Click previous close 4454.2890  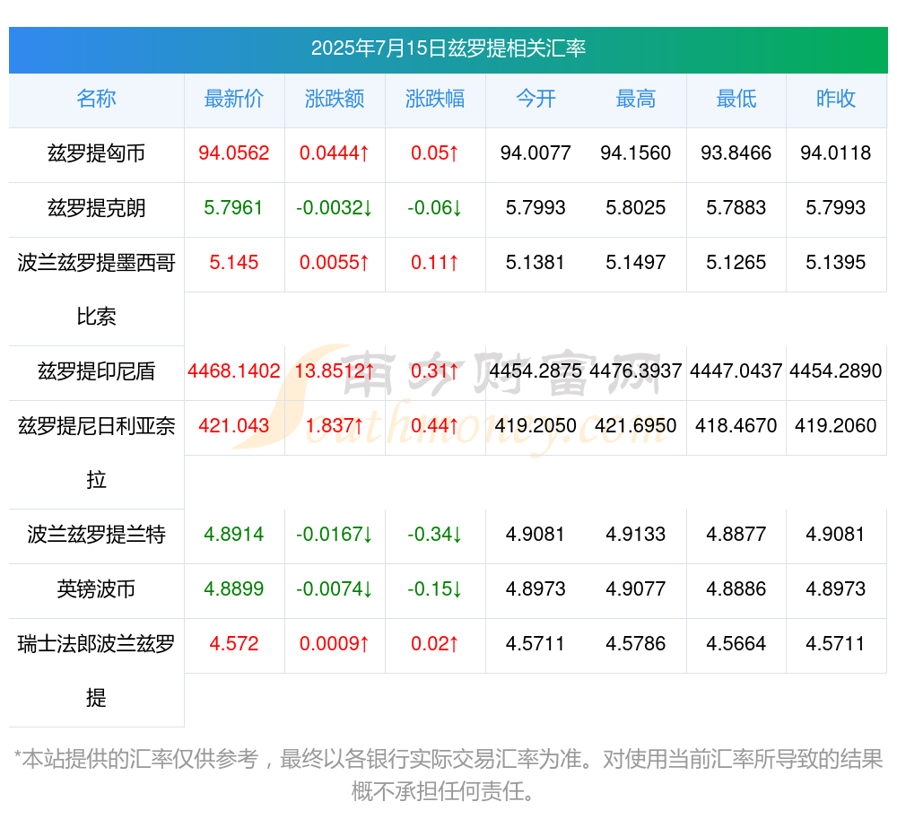[x=836, y=370]
